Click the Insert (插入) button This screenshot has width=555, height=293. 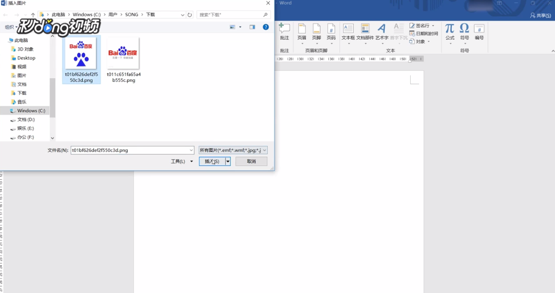click(x=212, y=161)
